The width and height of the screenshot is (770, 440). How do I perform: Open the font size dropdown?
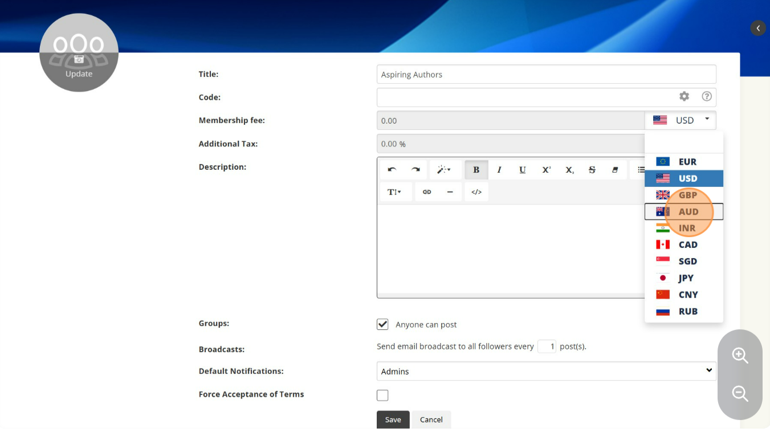(395, 192)
